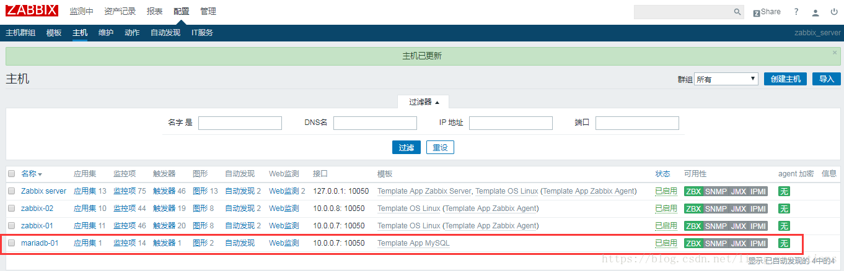Toggle 已启用 status for zabbix-01

[666, 226]
